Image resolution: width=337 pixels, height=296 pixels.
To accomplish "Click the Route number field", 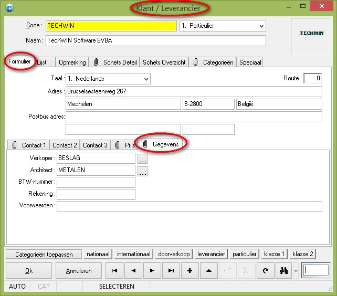I will click(313, 78).
